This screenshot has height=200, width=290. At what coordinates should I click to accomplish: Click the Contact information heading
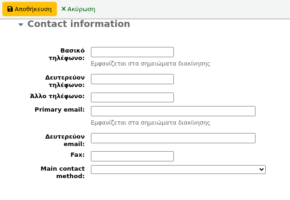[78, 24]
